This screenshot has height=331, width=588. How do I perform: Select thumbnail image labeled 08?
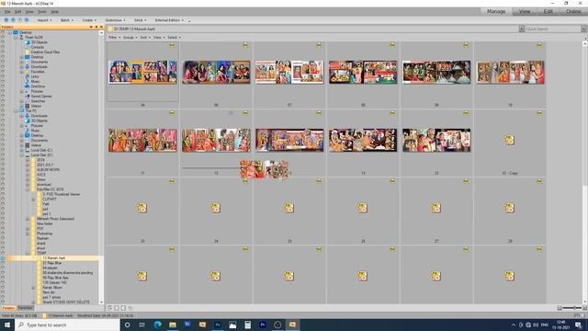(363, 72)
